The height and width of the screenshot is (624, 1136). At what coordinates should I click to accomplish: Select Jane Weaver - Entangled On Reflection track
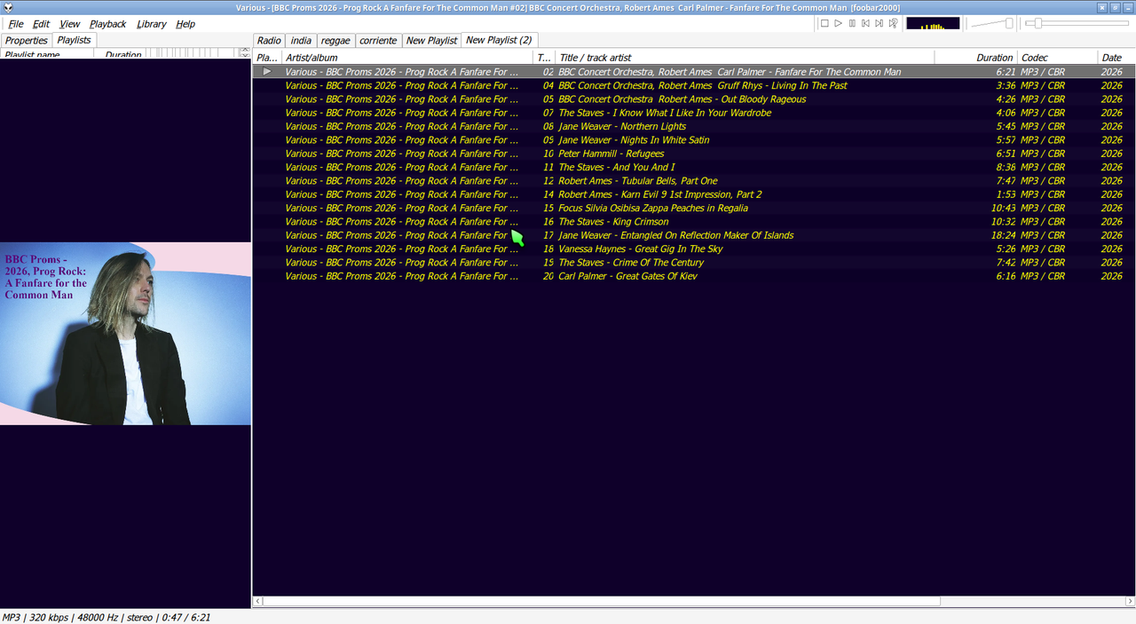pos(694,235)
